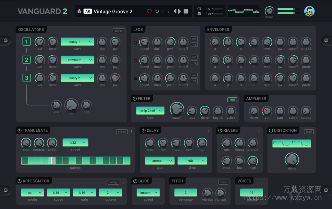The height and width of the screenshot is (209, 332).
Task: Click the retrig button in Oscillators panel
Action: 118,30
